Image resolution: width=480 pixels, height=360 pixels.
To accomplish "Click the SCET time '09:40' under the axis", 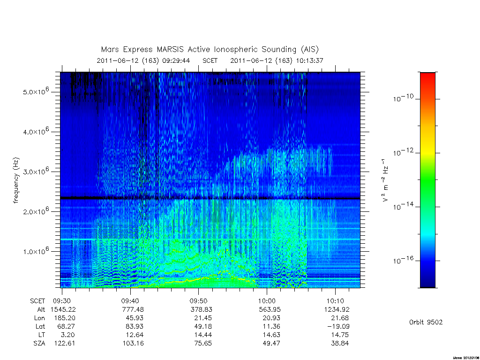I will (130, 301).
